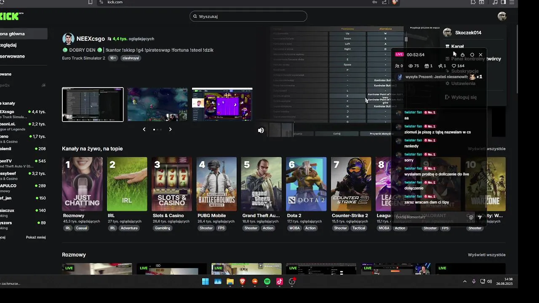Open Brave Shields icon in address bar
Screen dimensions: 539x303
coord(395,2)
